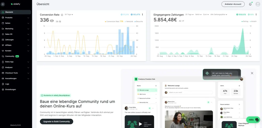The width and height of the screenshot is (262, 128).
Task: Click the Seiten page icon
Action: [x=3, y=23]
